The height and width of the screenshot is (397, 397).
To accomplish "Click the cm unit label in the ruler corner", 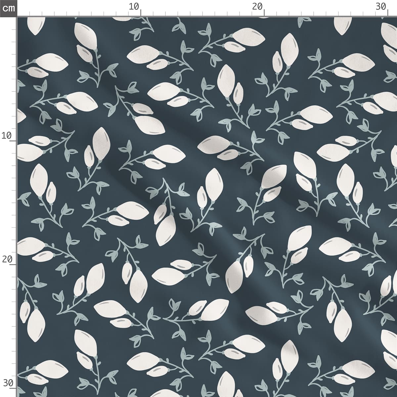I will [8, 8].
